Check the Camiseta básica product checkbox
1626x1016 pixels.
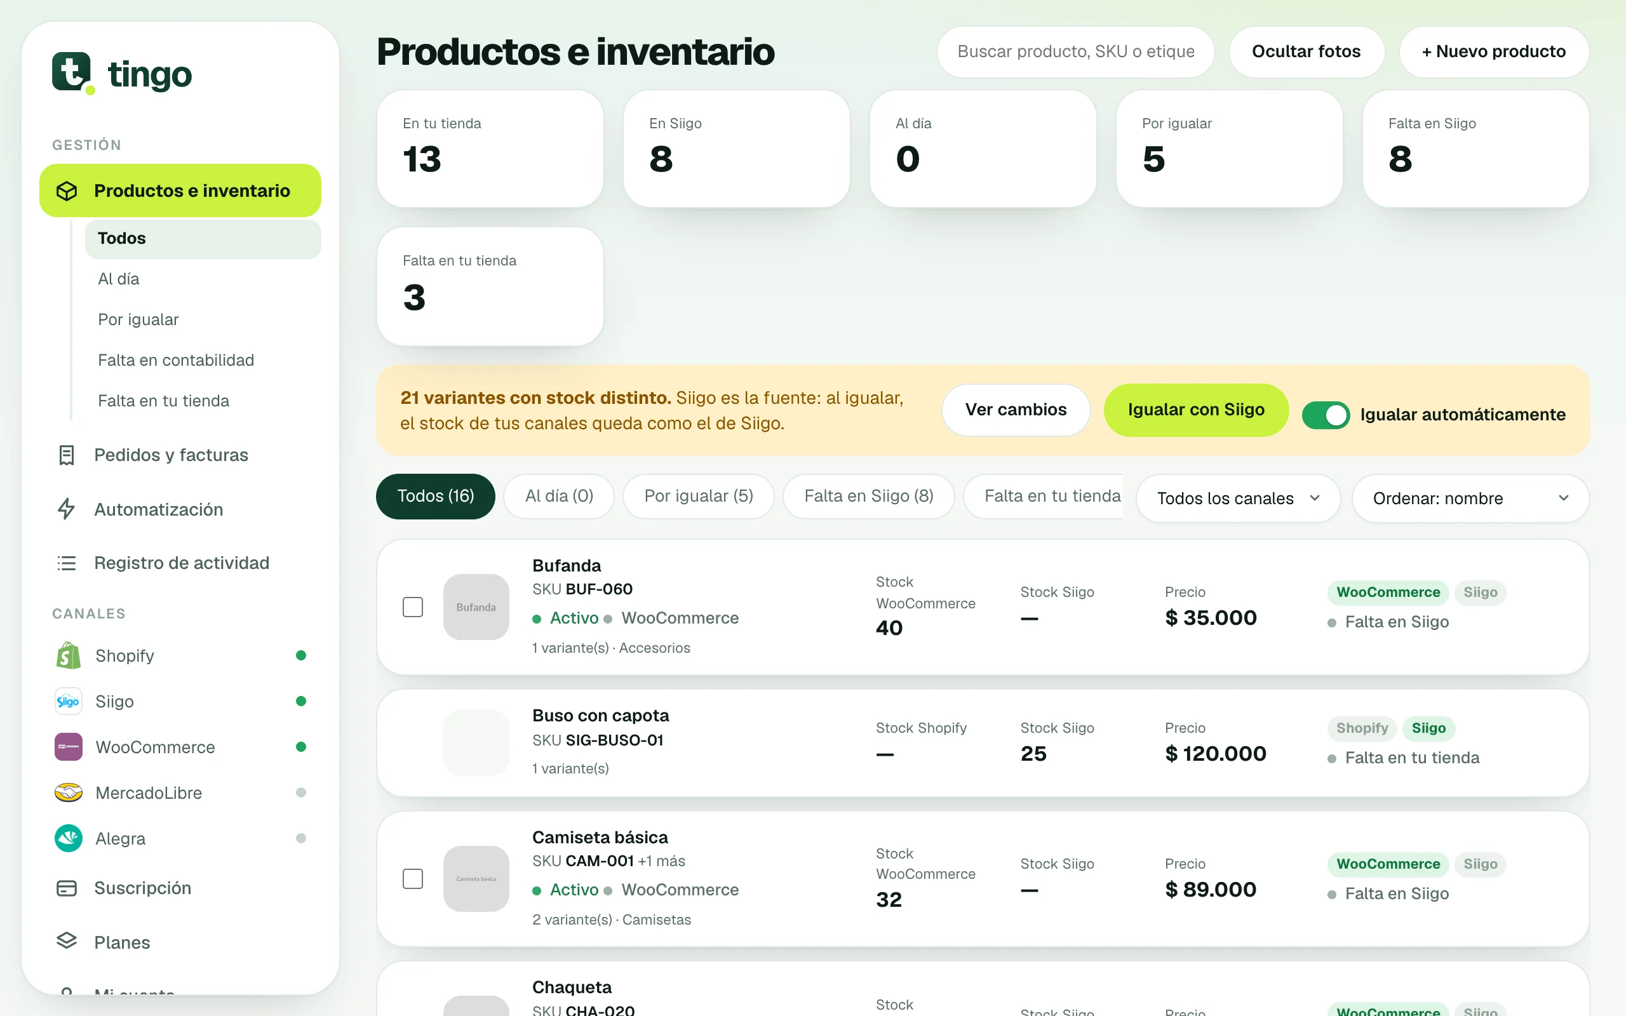tap(413, 879)
